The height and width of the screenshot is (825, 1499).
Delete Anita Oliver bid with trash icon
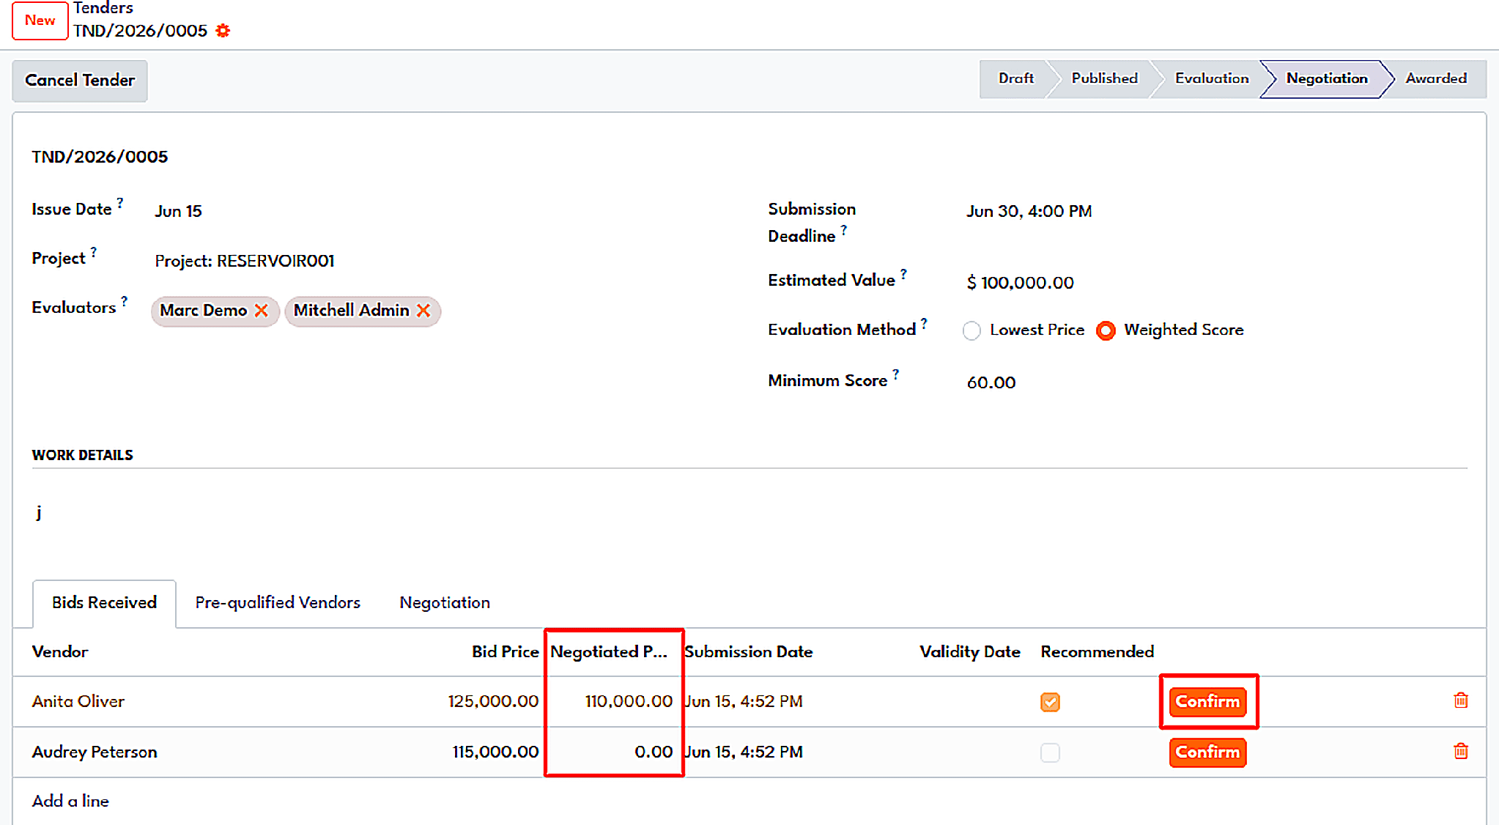(x=1460, y=700)
